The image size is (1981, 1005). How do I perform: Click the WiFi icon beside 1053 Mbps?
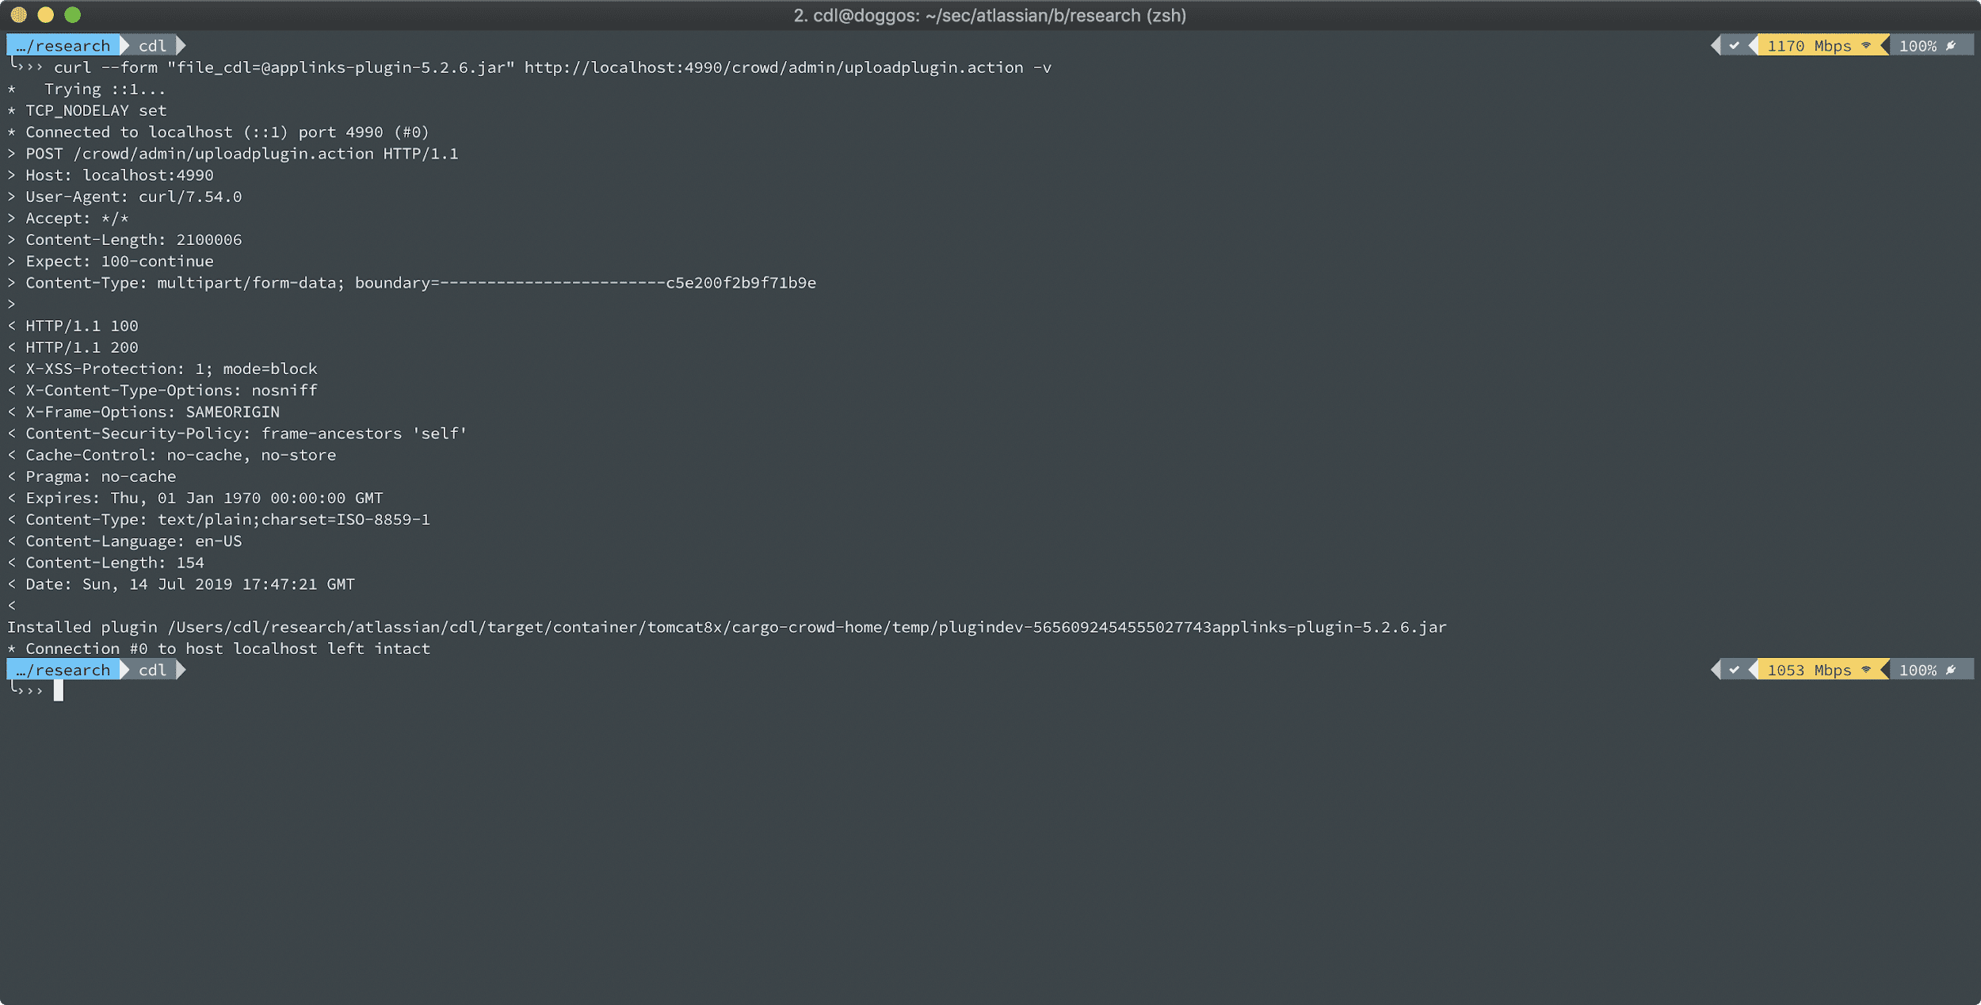coord(1866,671)
